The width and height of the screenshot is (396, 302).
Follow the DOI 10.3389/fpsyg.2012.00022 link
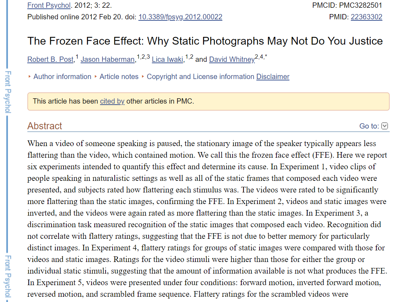click(180, 17)
